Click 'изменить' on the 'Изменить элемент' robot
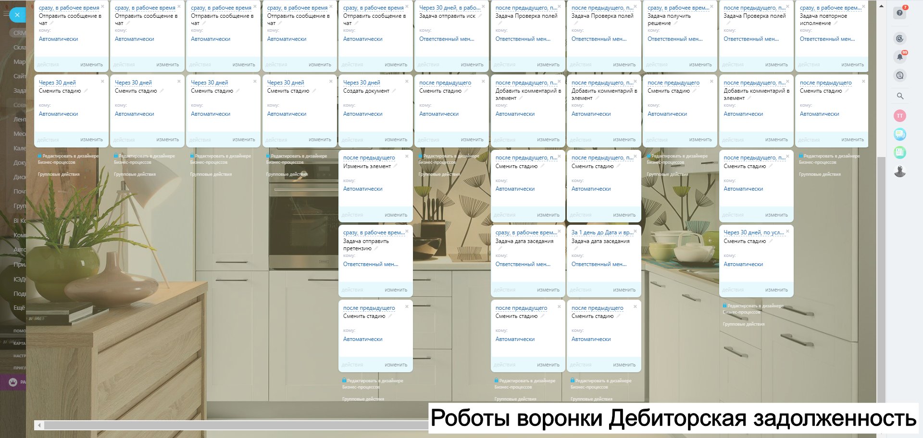This screenshot has height=438, width=923. click(x=396, y=215)
